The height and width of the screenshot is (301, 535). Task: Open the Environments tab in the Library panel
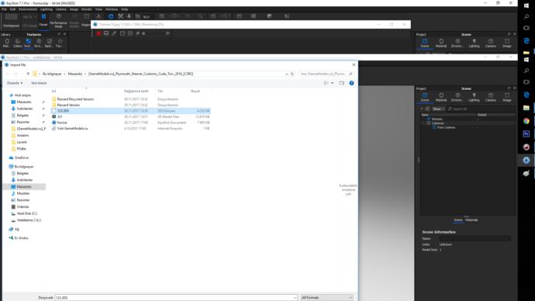38,43
